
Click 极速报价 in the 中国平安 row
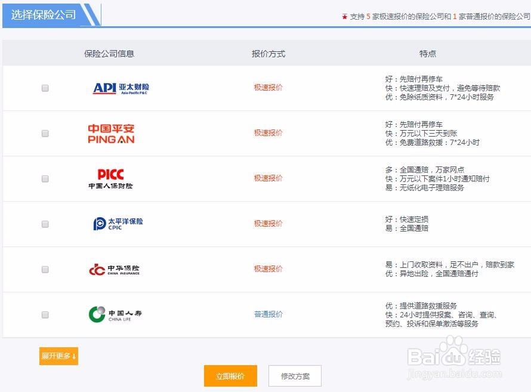click(x=268, y=132)
